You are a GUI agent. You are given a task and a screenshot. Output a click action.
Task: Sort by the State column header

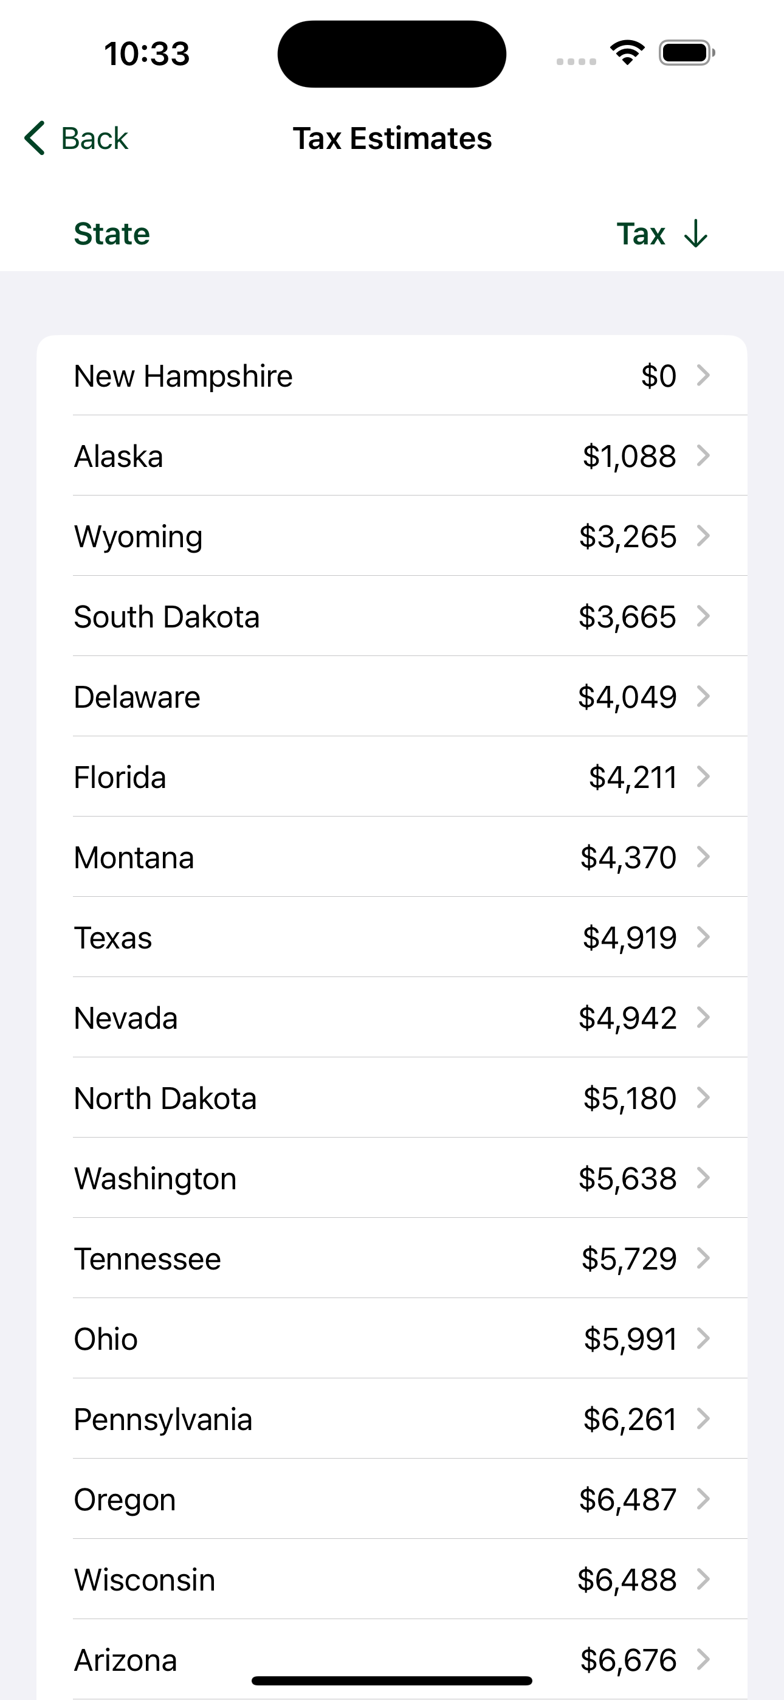(x=112, y=233)
